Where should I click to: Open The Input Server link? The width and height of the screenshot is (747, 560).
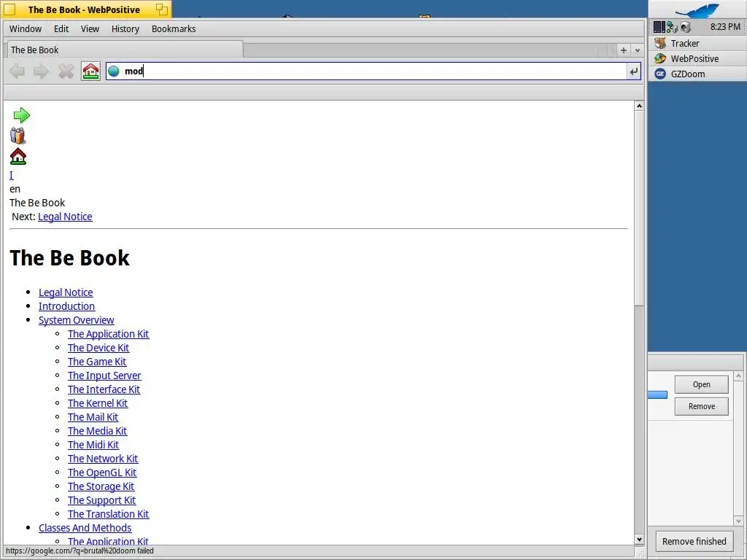104,376
